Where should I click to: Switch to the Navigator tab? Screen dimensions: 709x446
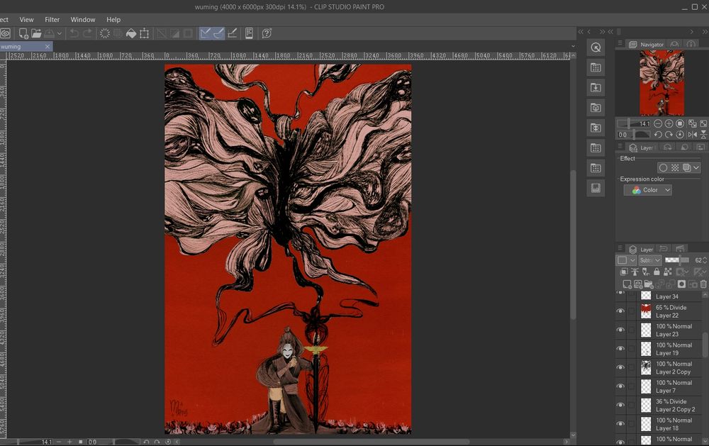click(x=650, y=44)
